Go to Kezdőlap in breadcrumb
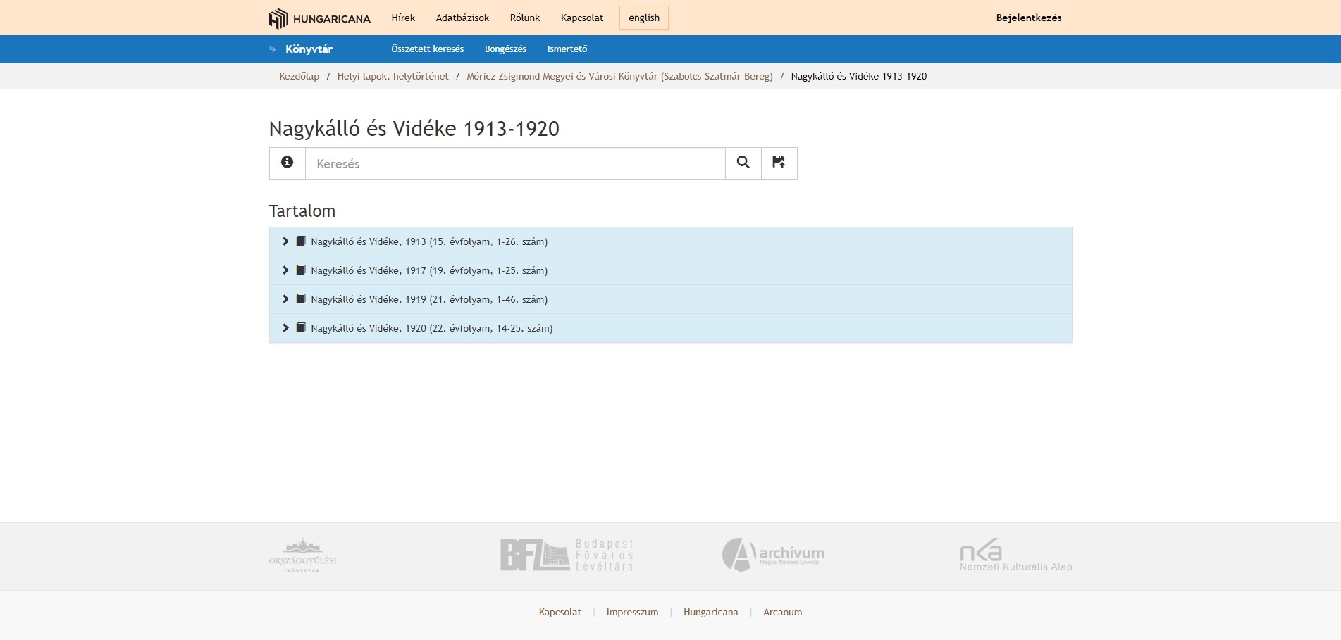Screen dimensions: 1341x640 tap(299, 76)
